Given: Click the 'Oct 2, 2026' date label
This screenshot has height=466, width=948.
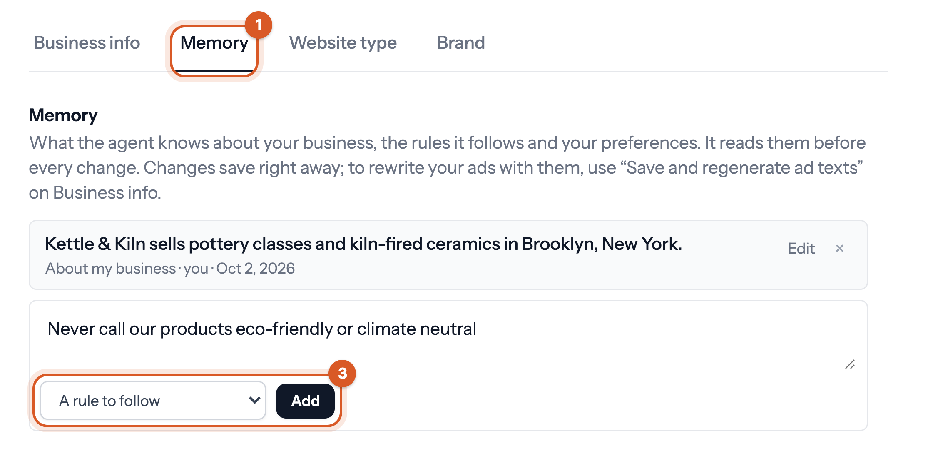Looking at the screenshot, I should [x=256, y=269].
